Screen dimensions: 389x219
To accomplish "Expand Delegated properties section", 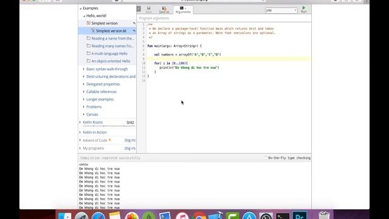I will click(84, 84).
